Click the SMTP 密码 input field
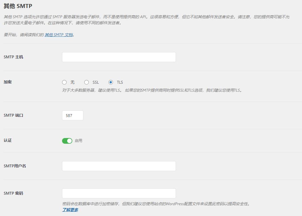This screenshot has width=302, height=216. [119, 193]
